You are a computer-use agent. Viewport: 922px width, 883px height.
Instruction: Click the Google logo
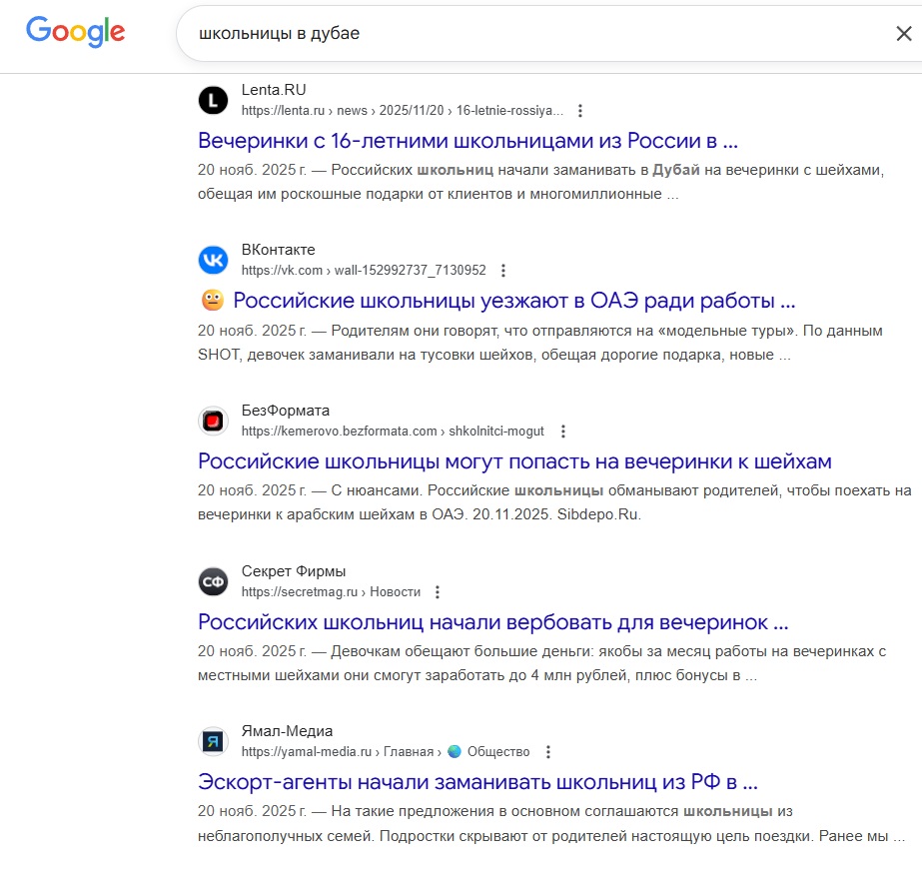pyautogui.click(x=75, y=32)
